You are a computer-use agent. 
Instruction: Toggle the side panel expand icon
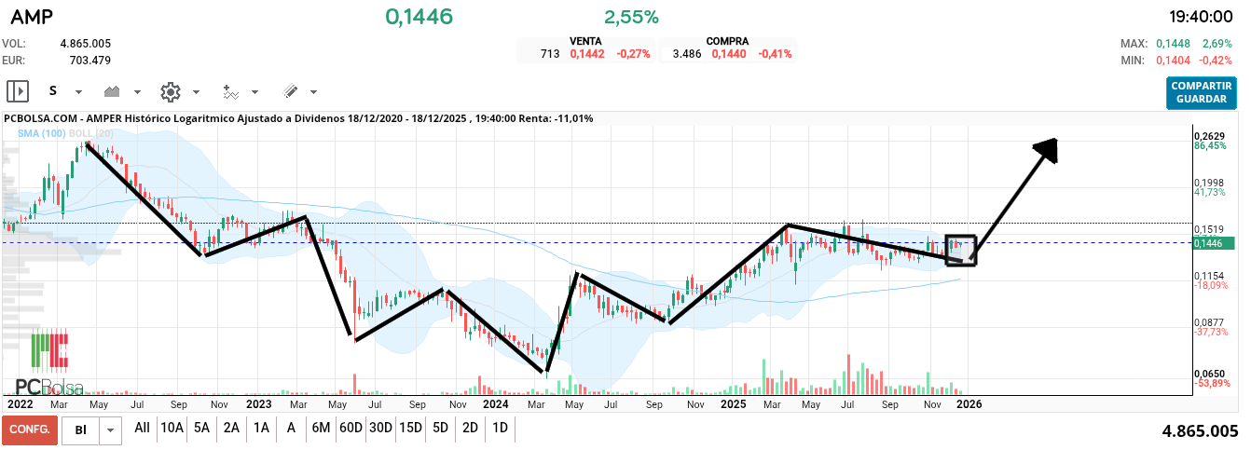18,91
